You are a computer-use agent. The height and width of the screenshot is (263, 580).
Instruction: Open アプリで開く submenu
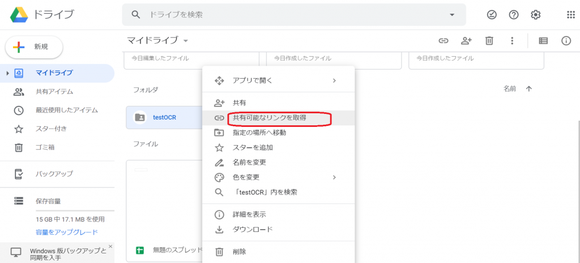click(279, 80)
